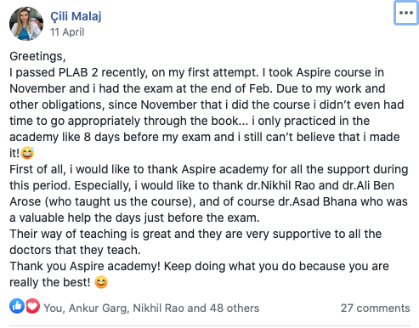Open Çili Malaj's profile picture
The image size is (419, 328).
(x=26, y=24)
